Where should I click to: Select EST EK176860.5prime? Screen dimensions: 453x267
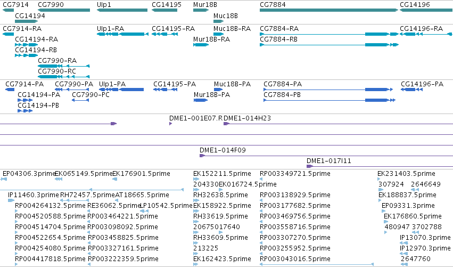pyautogui.click(x=413, y=217)
